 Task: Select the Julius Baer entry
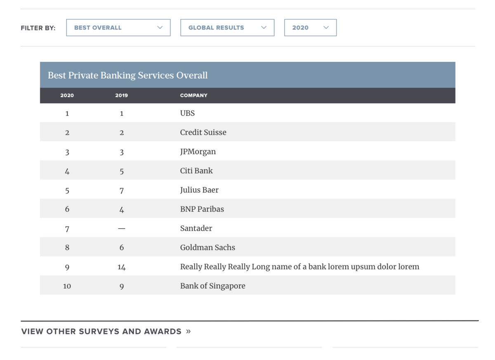199,190
